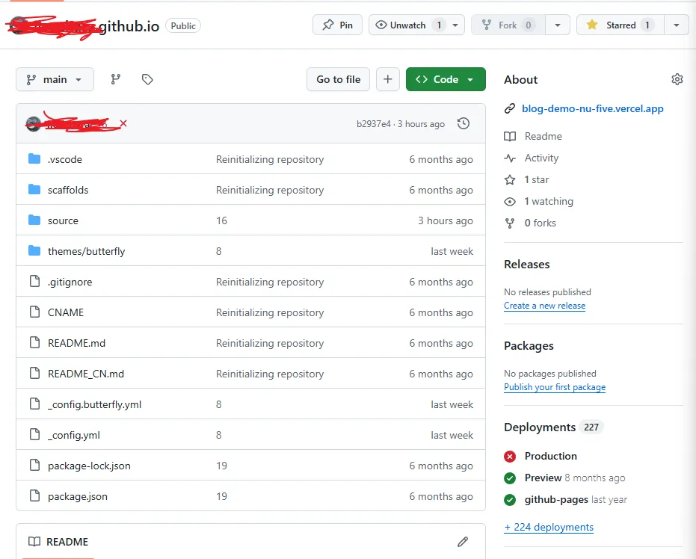Expand the main branch dropdown
Viewport: 696px width, 559px height.
55,79
